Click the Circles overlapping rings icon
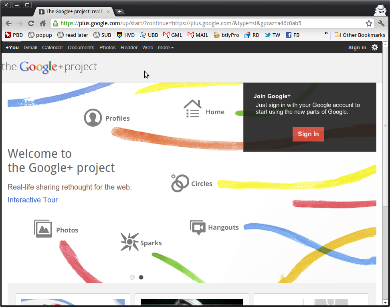 pyautogui.click(x=180, y=183)
